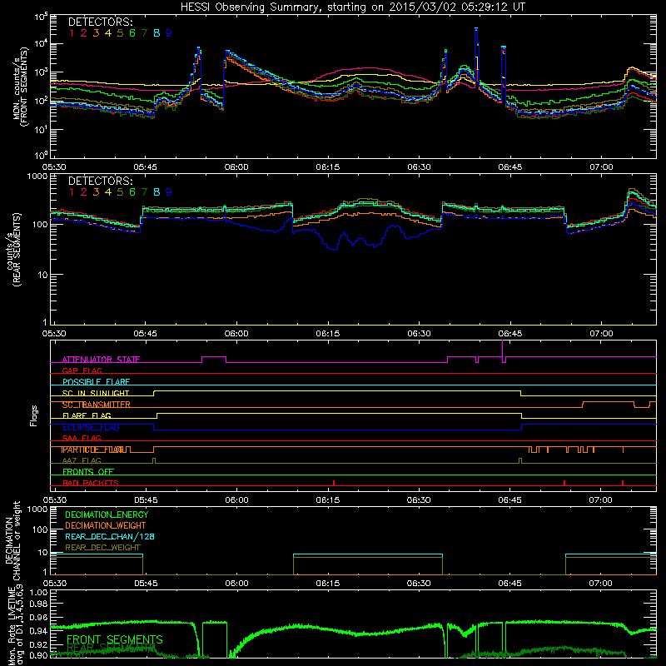Click blue detector 9 in front segments legend
The height and width of the screenshot is (666, 666).
click(x=169, y=33)
